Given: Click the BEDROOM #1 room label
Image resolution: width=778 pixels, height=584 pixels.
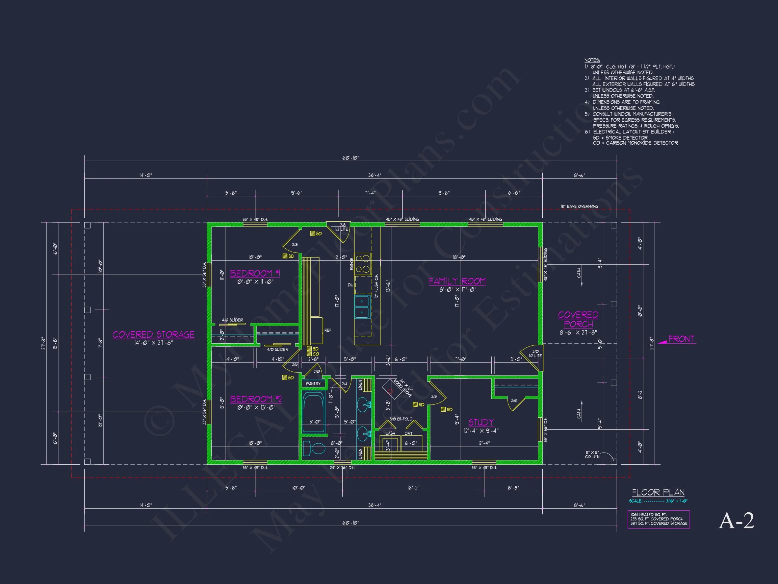Looking at the screenshot, I should pos(255,273).
